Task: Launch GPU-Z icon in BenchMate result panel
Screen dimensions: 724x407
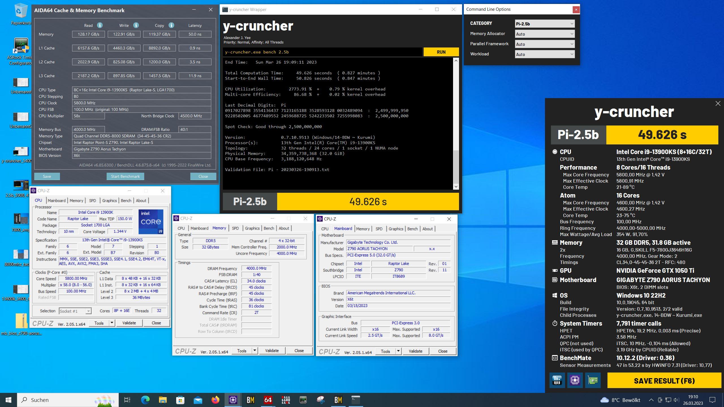Action: tap(592, 380)
